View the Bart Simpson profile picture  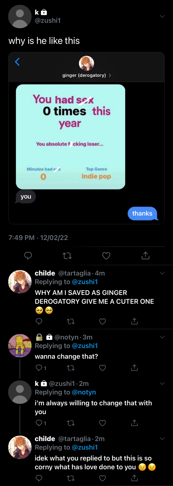pos(20,346)
